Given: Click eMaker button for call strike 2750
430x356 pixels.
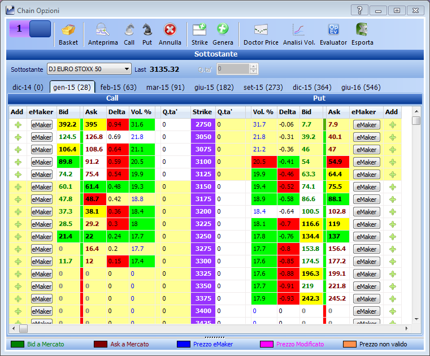Looking at the screenshot, I should point(42,125).
